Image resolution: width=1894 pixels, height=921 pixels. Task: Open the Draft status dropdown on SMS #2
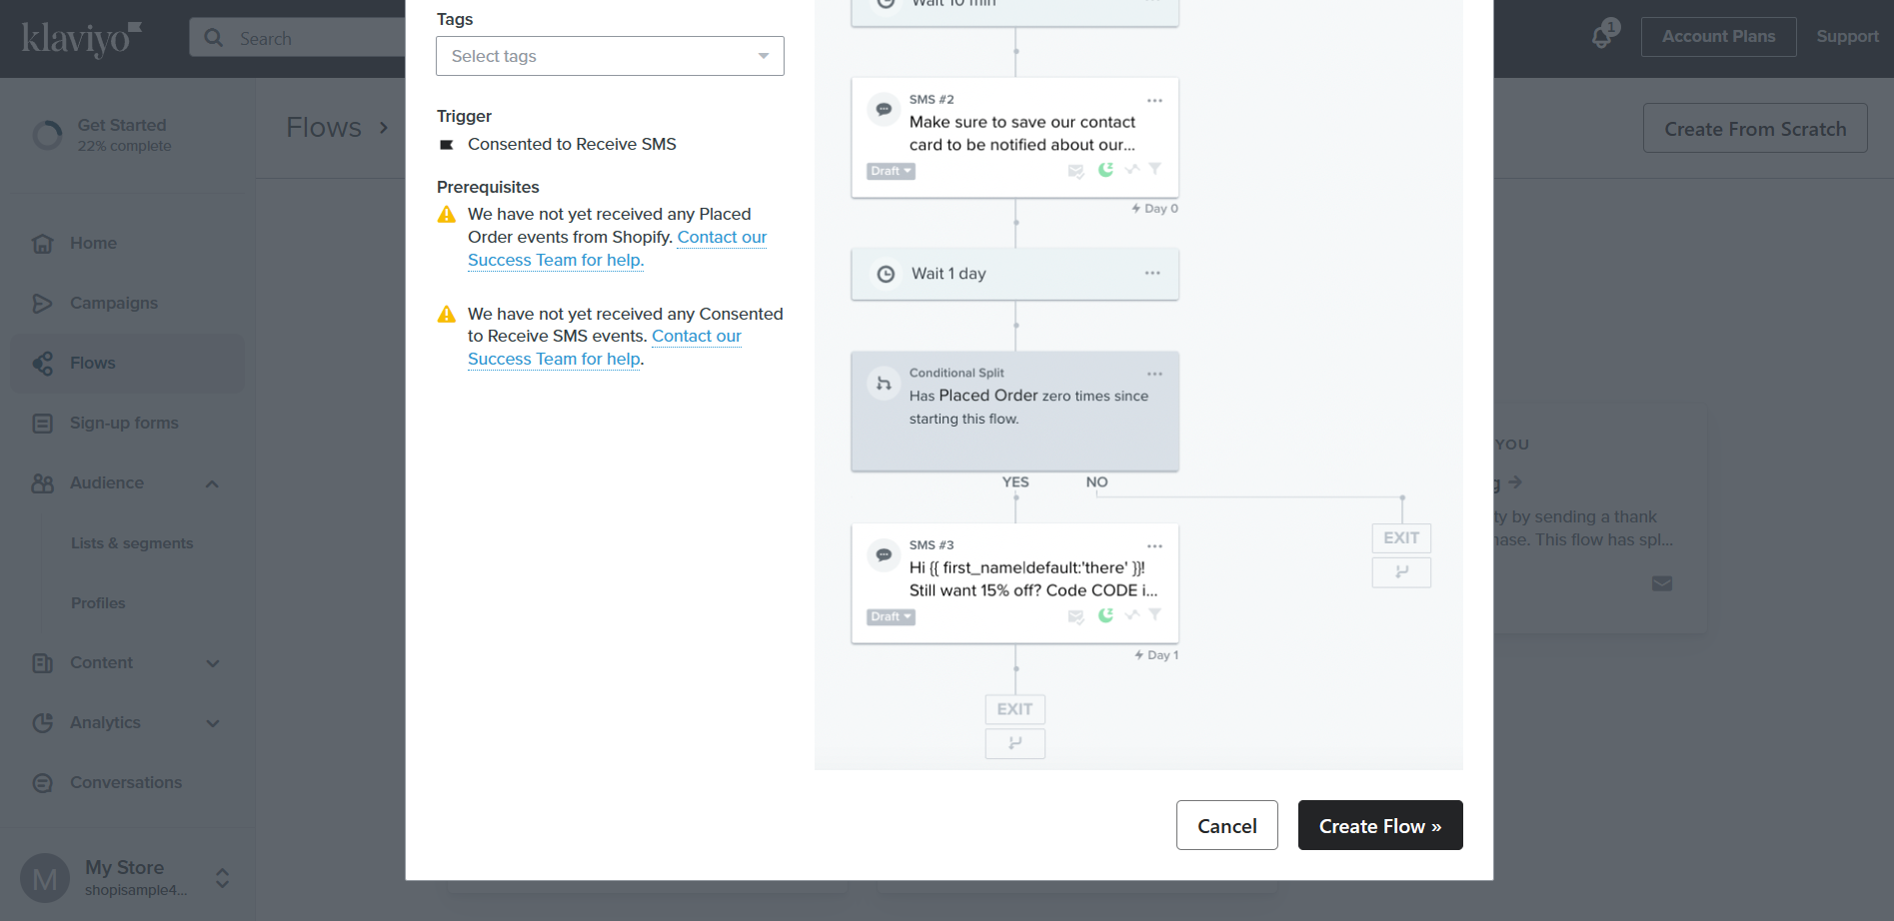click(891, 171)
